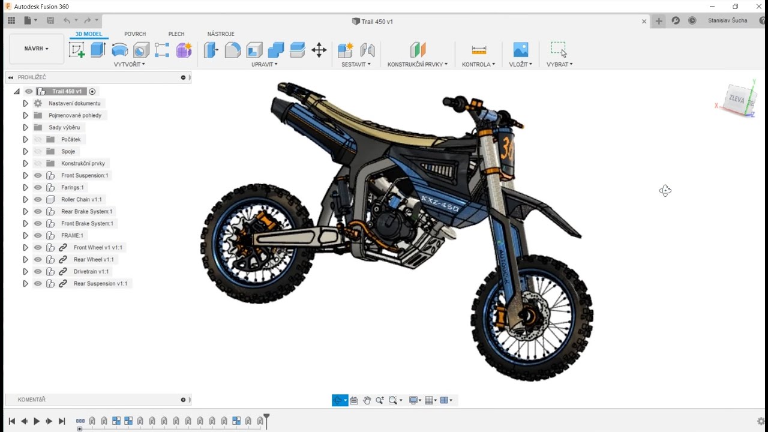Collapse the PROHLÍŽEČ browser panel
This screenshot has height=432, width=768.
(x=10, y=77)
